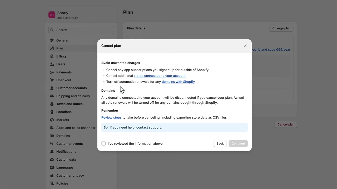The height and width of the screenshot is (189, 337).
Task: Check "I've reviewed the information above"
Action: point(103,144)
